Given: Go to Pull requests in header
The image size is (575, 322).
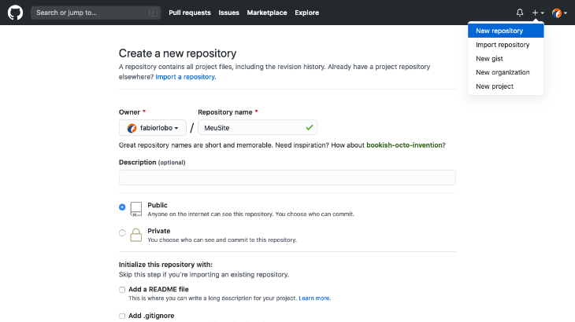Looking at the screenshot, I should click(x=190, y=13).
